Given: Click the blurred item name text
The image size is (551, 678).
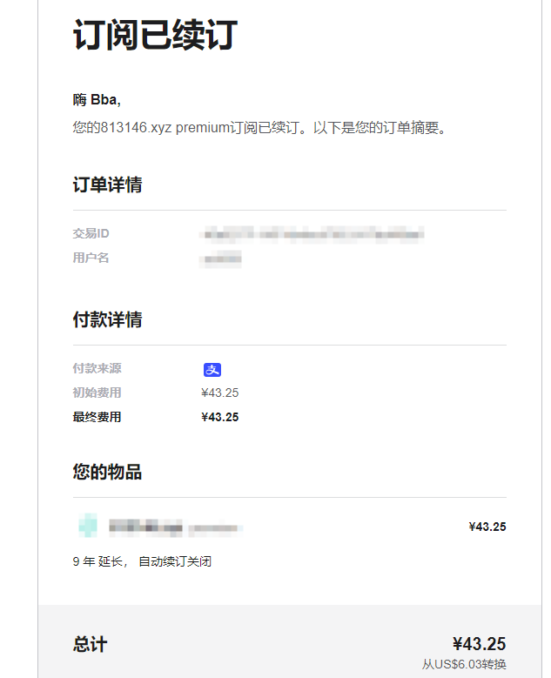Looking at the screenshot, I should coord(174,527).
